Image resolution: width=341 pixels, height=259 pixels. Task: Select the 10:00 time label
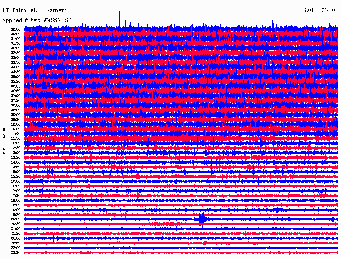point(16,124)
